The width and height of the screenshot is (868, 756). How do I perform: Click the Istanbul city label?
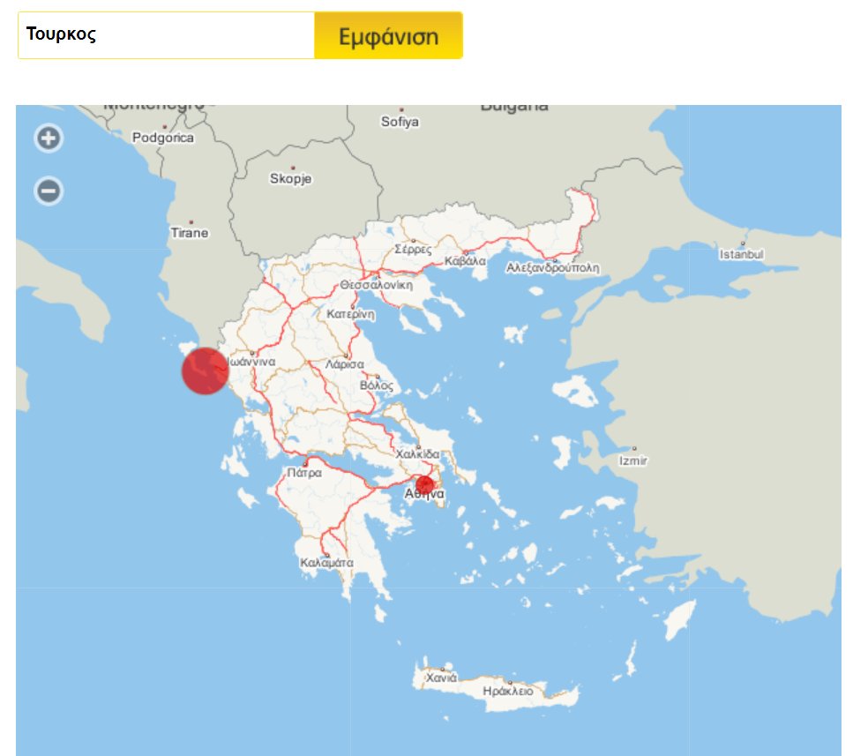(x=741, y=255)
